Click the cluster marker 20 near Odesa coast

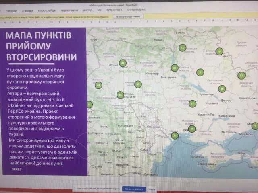(175, 136)
